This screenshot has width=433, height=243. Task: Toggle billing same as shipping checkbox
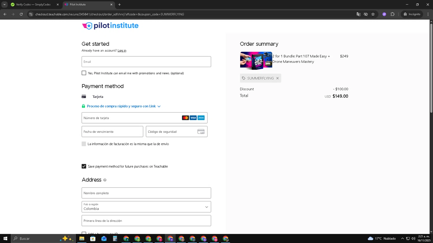tap(84, 144)
